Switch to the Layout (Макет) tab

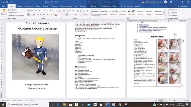[38, 6]
